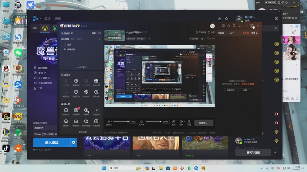Edit the 魔兽世界 category tag
The width and height of the screenshot is (307, 172).
click(149, 39)
